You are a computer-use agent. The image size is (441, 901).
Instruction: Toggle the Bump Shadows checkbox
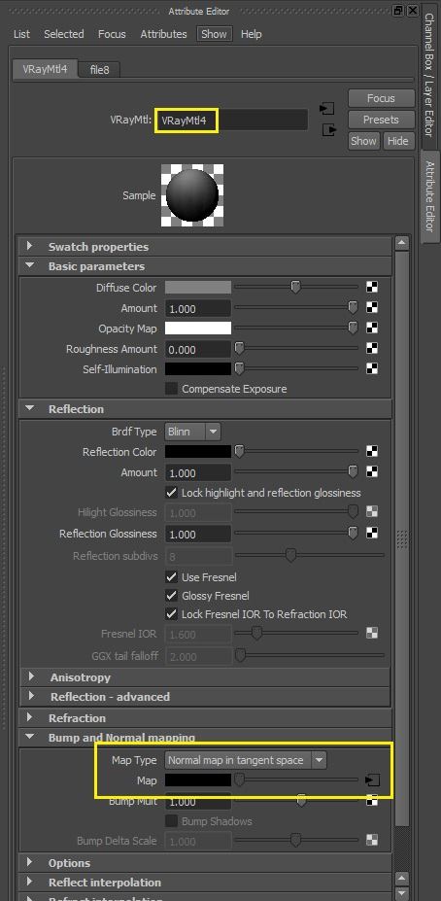(x=171, y=821)
